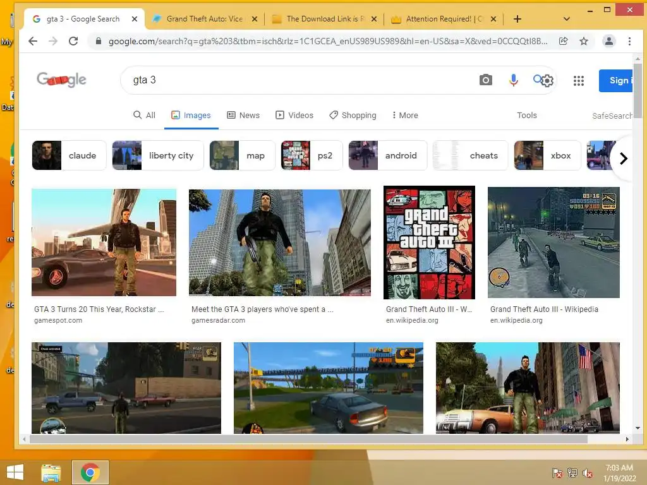The height and width of the screenshot is (485, 647).
Task: Open the Tools options
Action: (x=527, y=115)
